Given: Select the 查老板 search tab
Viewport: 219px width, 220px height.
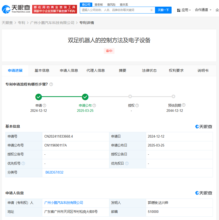Looking at the screenshot, I should pyautogui.click(x=99, y=5).
